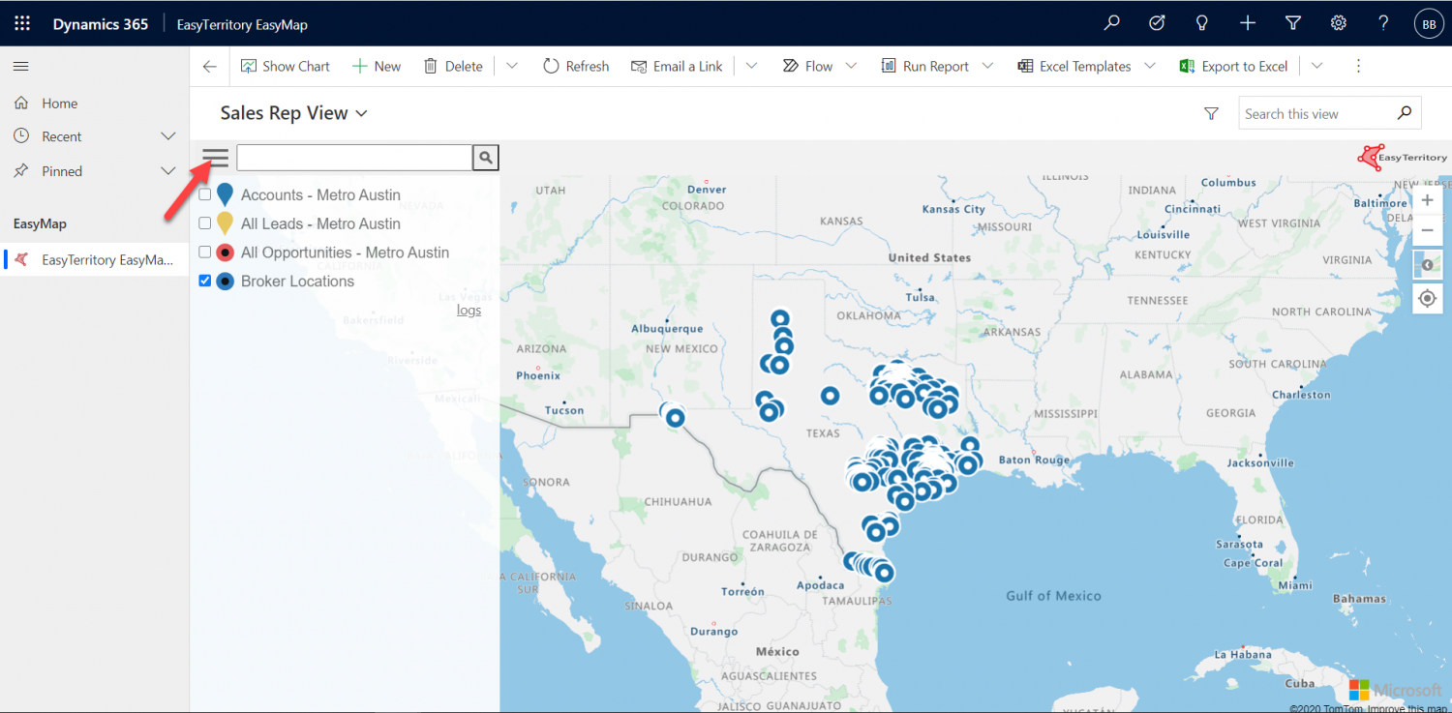Viewport: 1452px width, 713px height.
Task: Enable the Accounts - Metro Austin layer
Action: 204,194
